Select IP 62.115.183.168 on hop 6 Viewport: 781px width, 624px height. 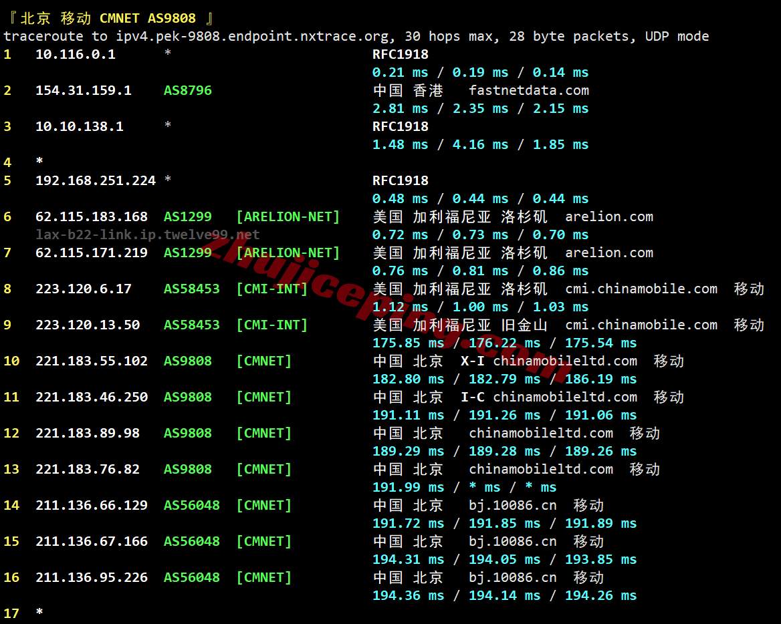92,217
